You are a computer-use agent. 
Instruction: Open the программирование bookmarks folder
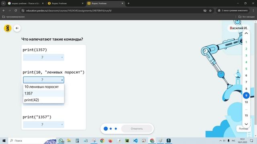13,17
